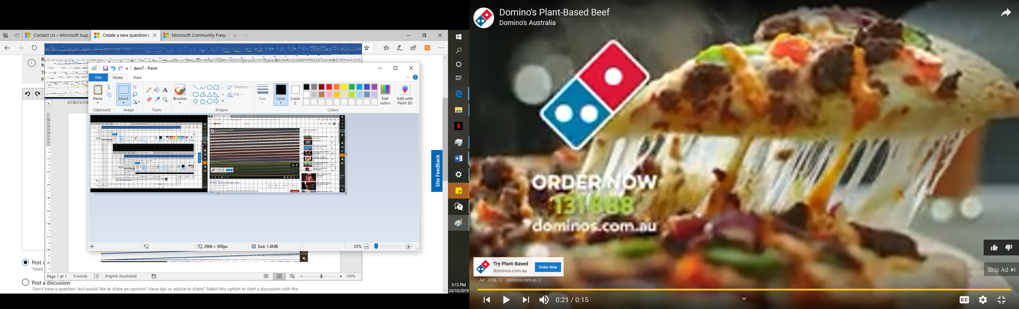Click the Add notes pen icon in Edge
The height and width of the screenshot is (309, 1019).
coord(399,48)
